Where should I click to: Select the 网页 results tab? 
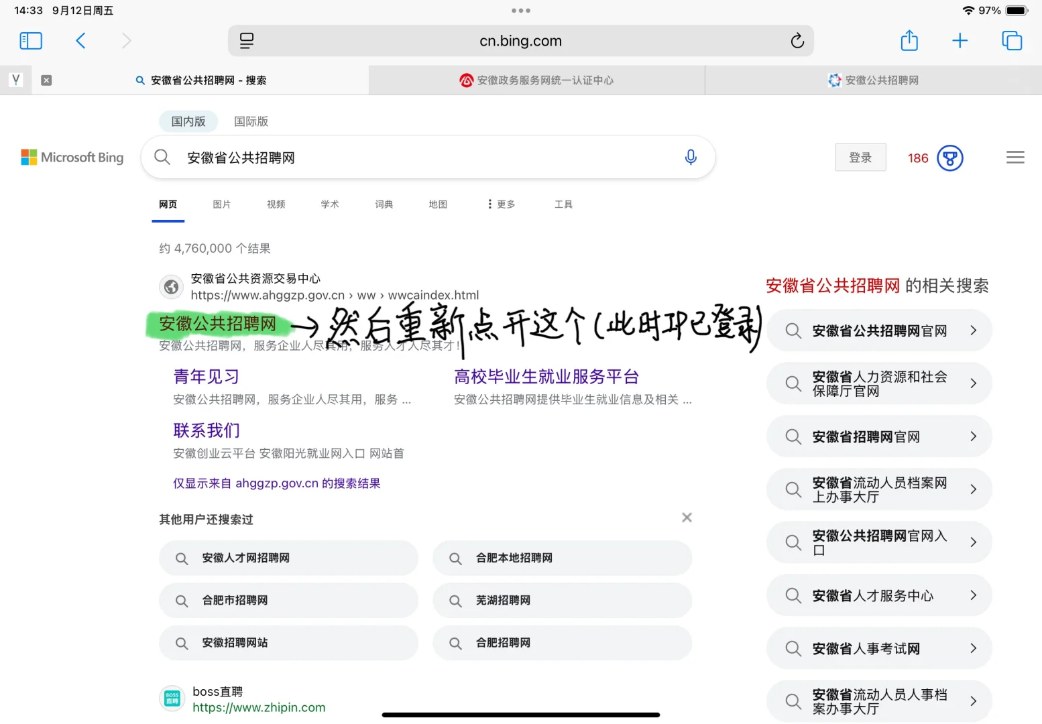click(x=168, y=204)
